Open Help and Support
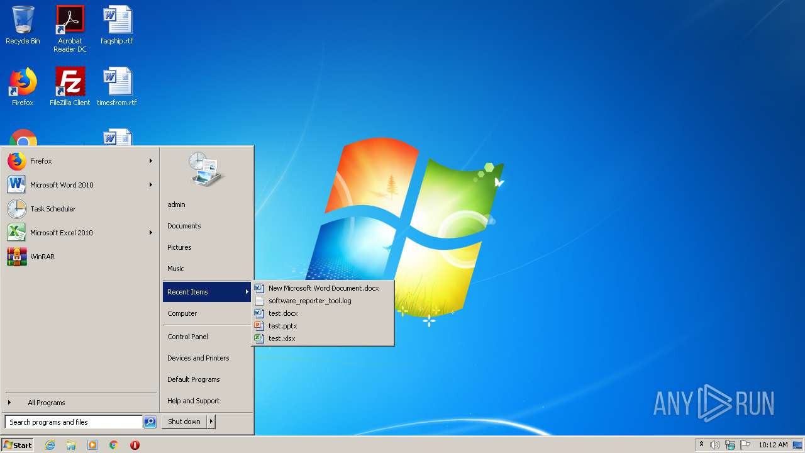 pos(207,401)
